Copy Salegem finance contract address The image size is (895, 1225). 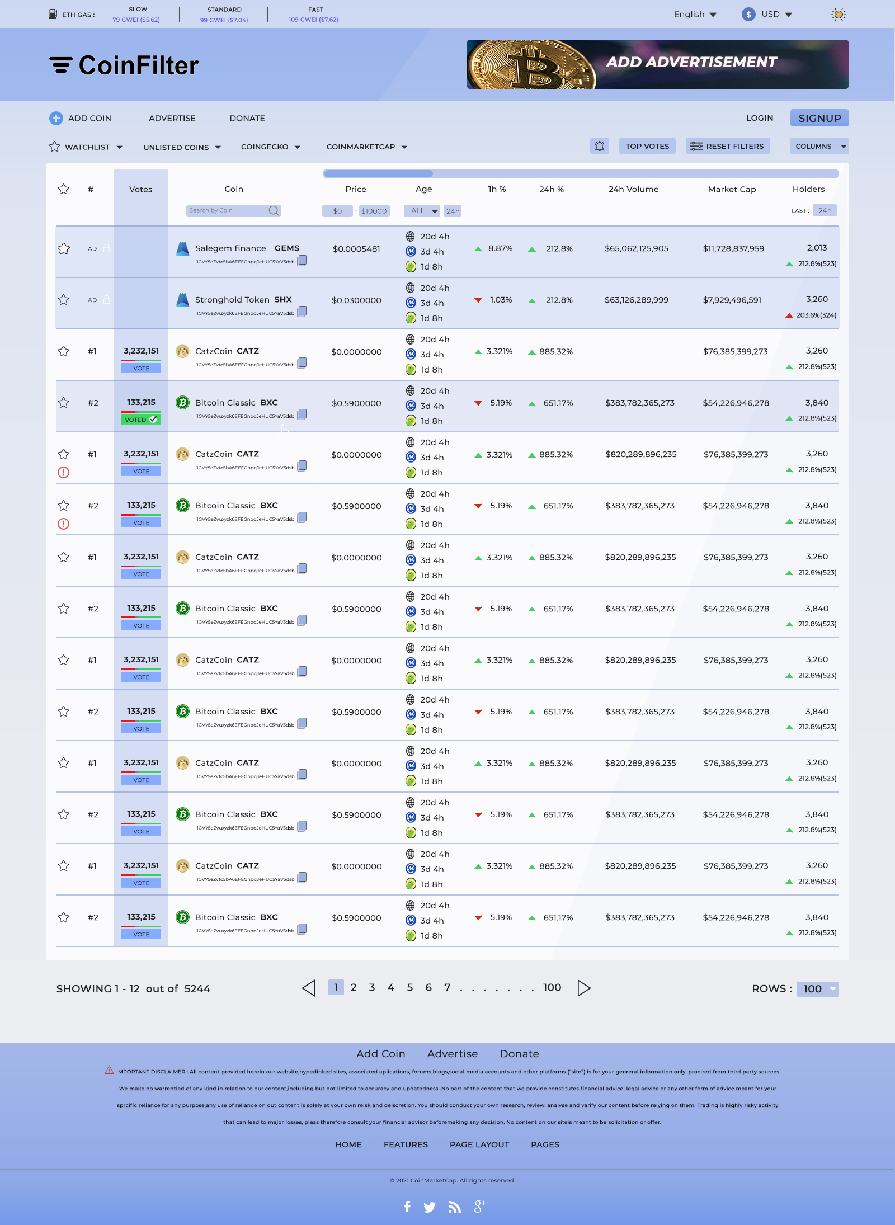pyautogui.click(x=302, y=260)
